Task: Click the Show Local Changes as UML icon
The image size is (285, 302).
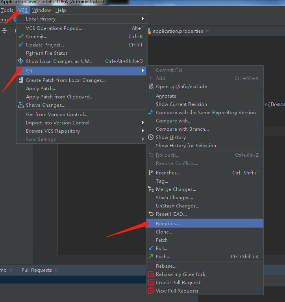Action: tap(21, 61)
